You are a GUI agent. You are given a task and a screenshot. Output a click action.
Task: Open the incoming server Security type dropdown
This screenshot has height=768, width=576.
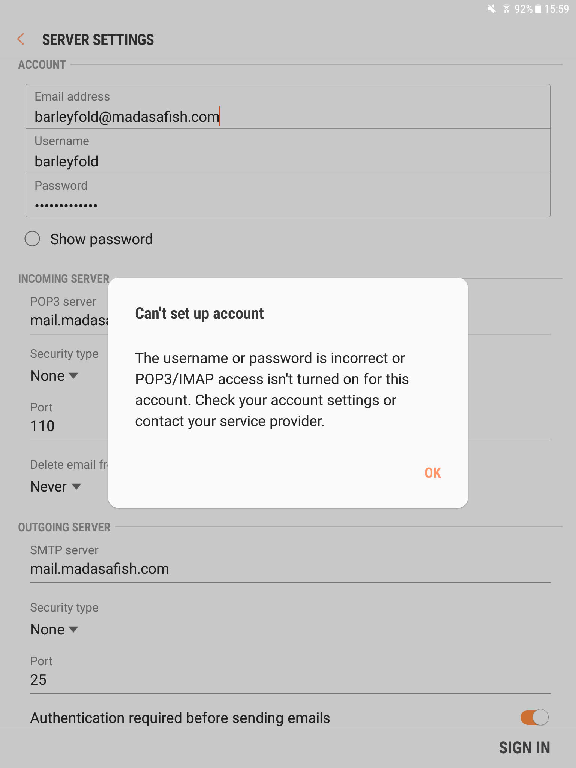tap(54, 375)
